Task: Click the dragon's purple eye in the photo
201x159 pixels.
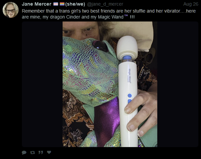Action: 100,46
